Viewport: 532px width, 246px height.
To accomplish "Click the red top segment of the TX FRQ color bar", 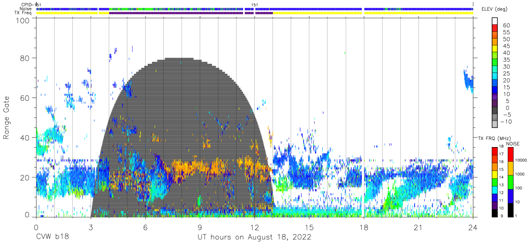I will click(494, 151).
